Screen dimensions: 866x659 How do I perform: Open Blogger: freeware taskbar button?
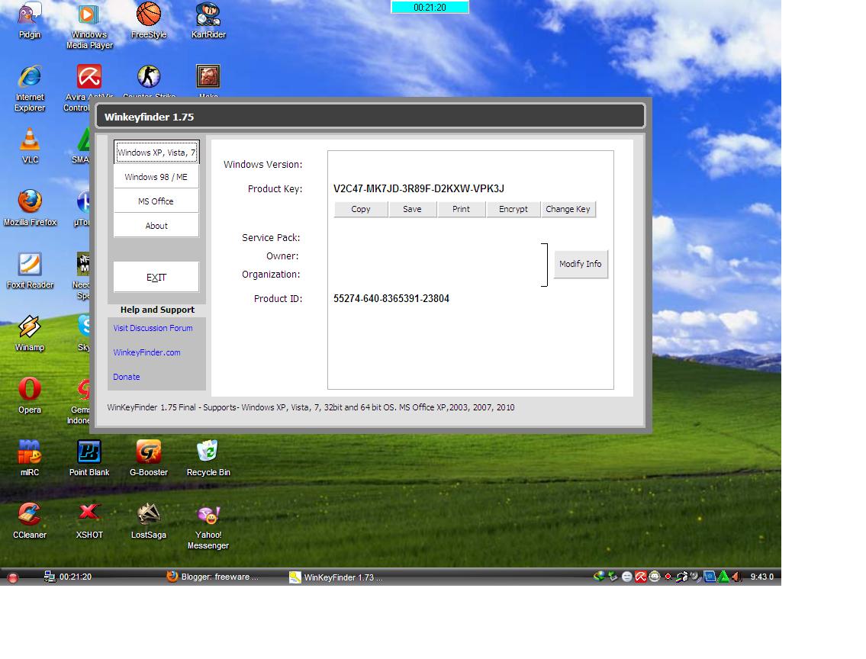[213, 577]
